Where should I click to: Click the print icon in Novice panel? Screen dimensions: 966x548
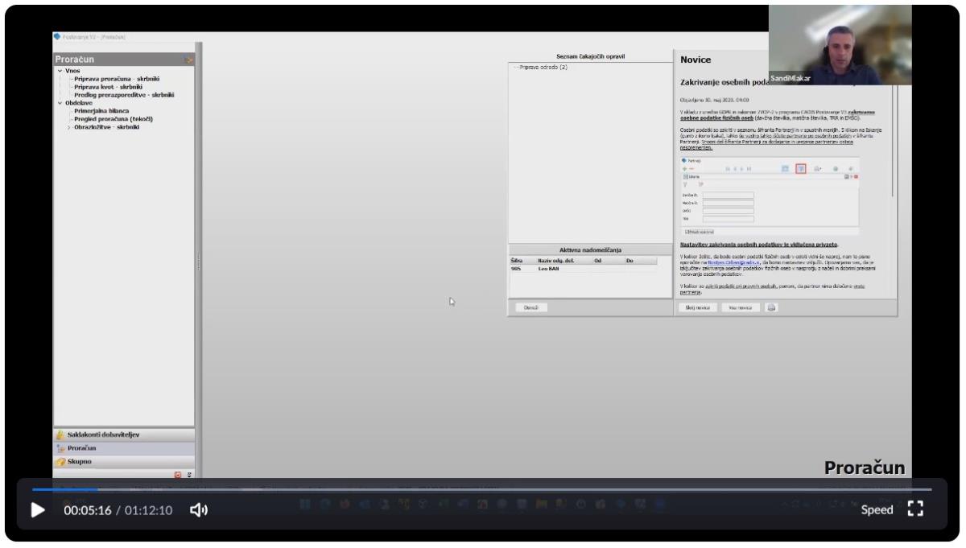pyautogui.click(x=771, y=307)
